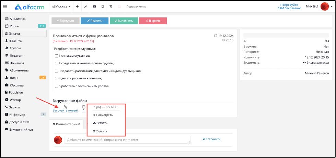Open Лиды in the sidebar
Image resolution: width=336 pixels, height=158 pixels.
click(x=12, y=78)
